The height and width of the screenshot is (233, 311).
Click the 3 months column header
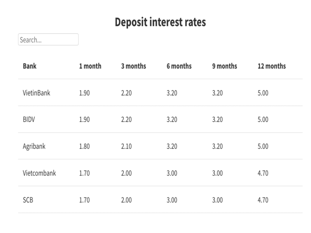(x=133, y=66)
